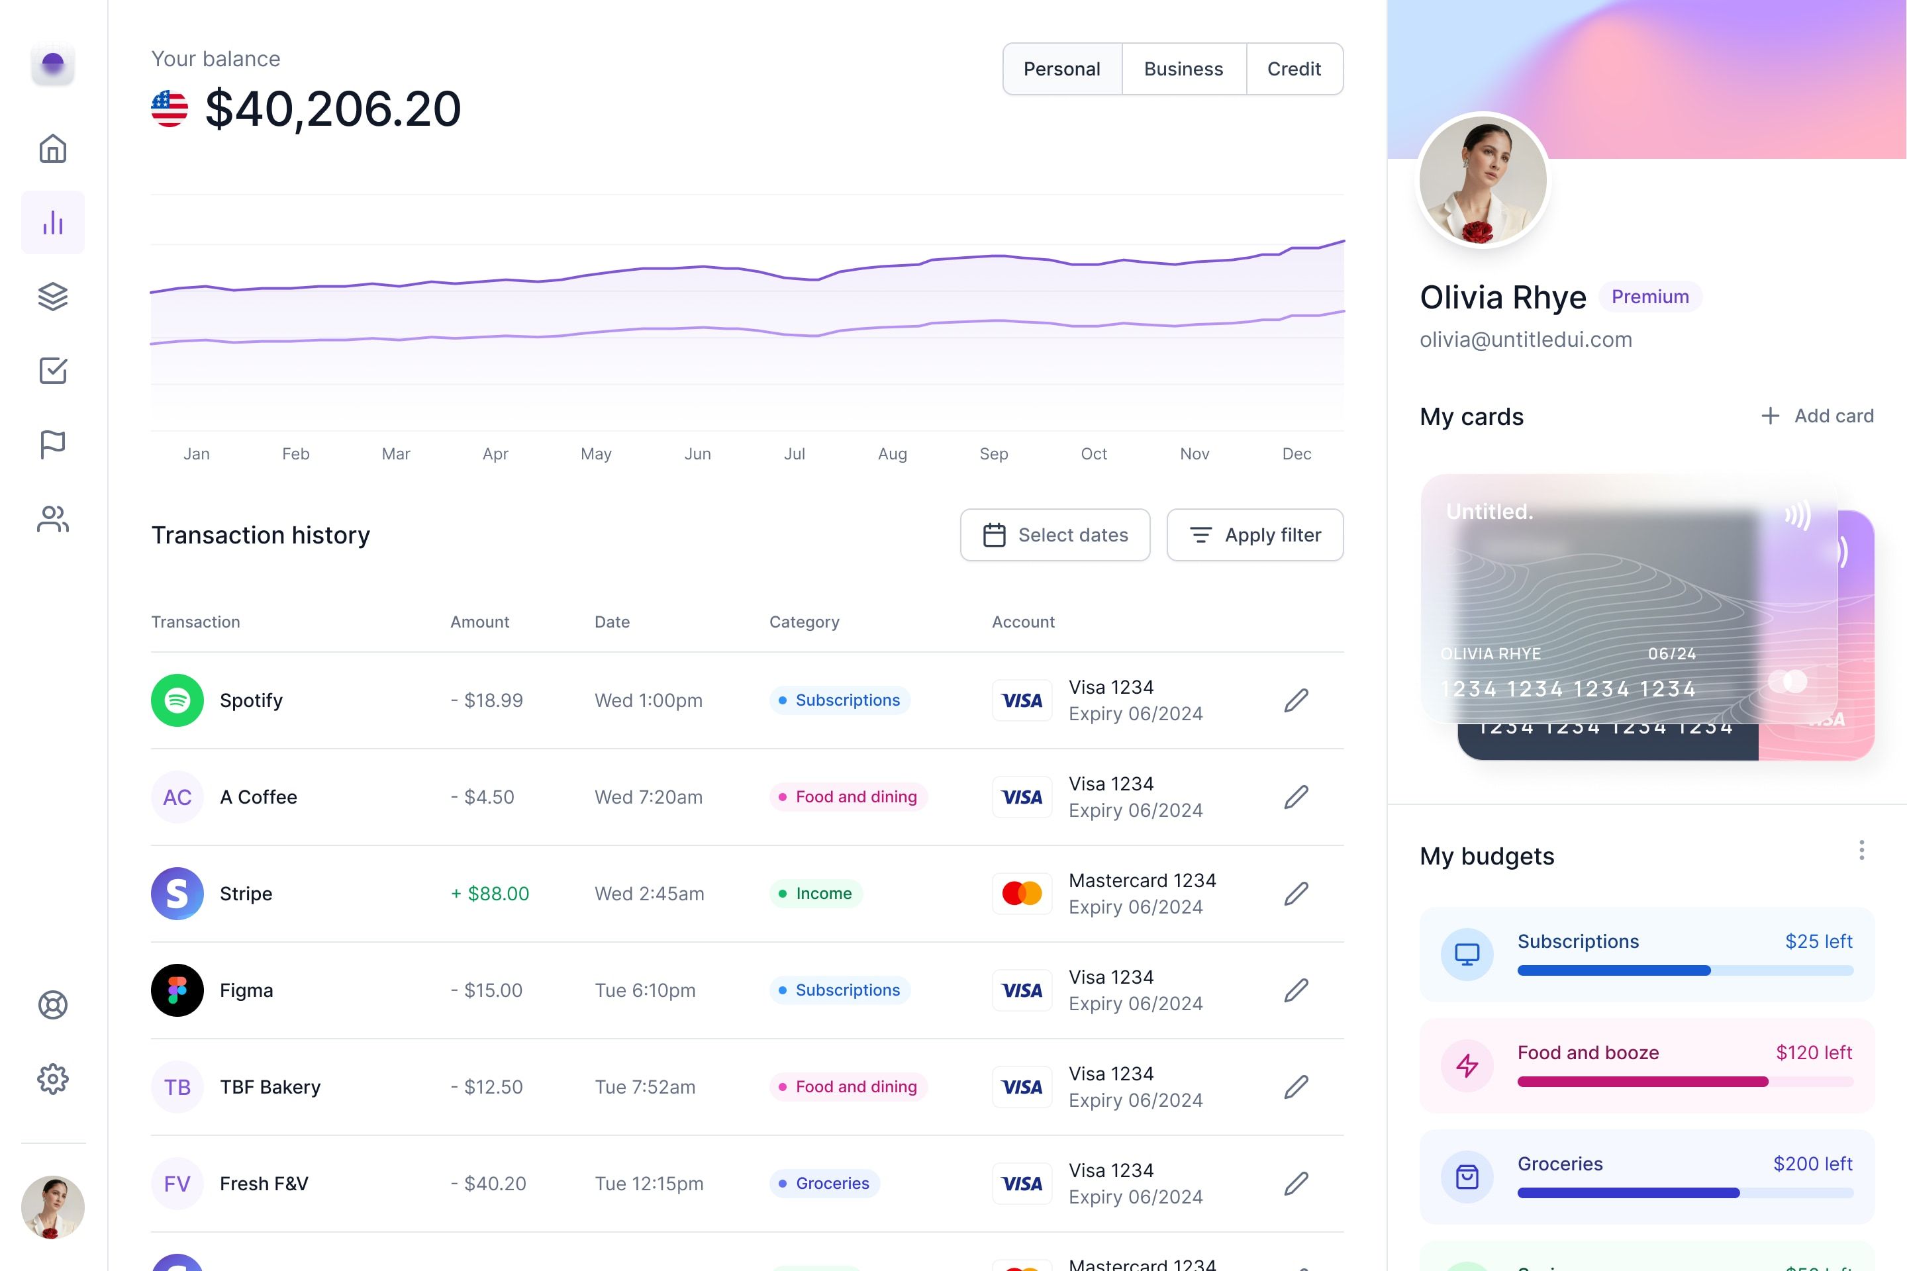Open the Select dates picker
Viewport: 1907px width, 1271px height.
1055,535
